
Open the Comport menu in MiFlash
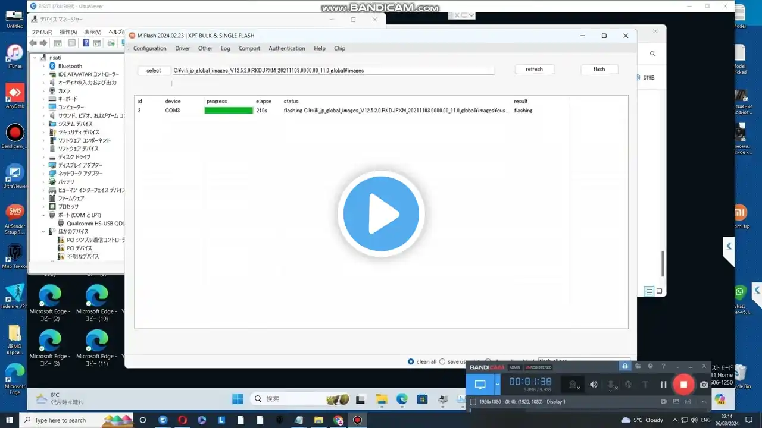pos(249,48)
